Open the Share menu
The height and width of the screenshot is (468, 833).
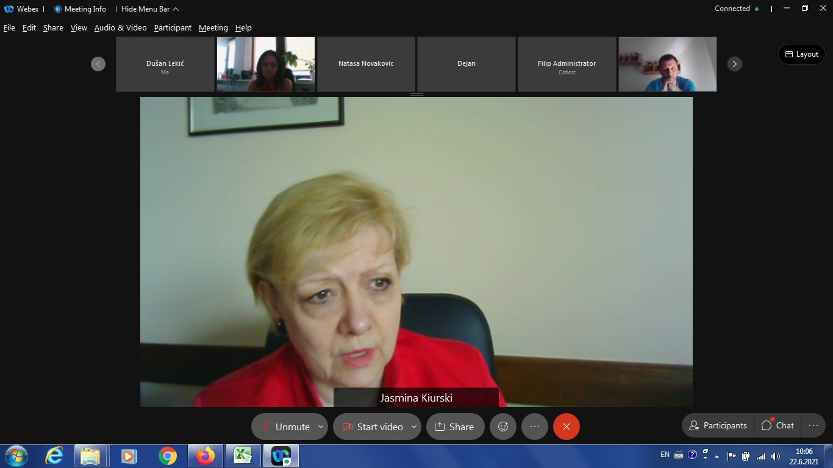click(x=53, y=27)
